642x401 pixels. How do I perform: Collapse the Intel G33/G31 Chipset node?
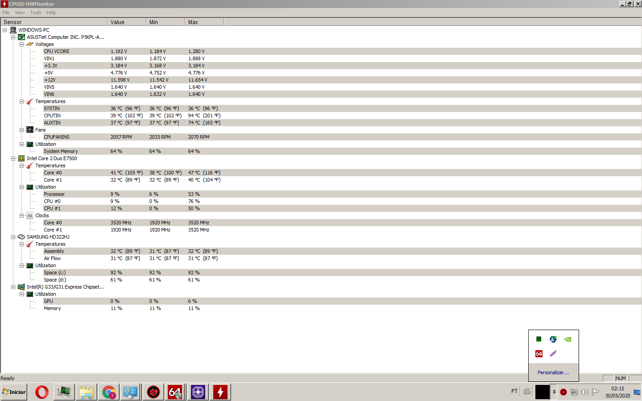tap(13, 287)
